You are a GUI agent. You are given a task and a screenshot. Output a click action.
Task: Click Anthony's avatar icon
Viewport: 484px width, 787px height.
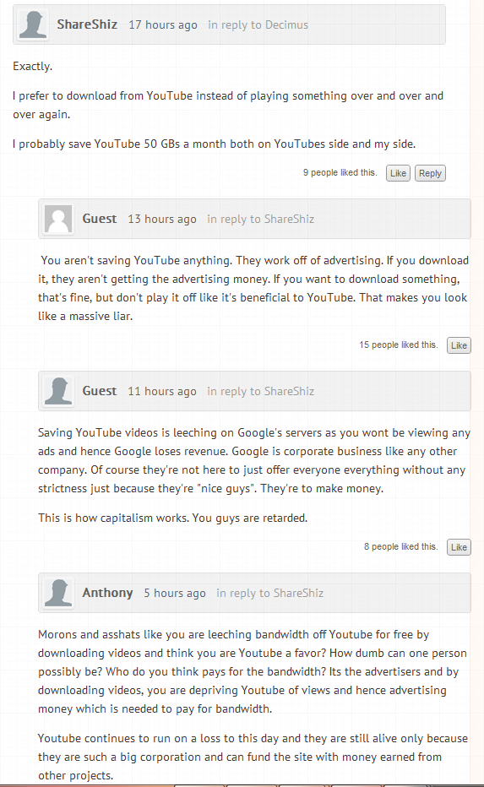(58, 593)
